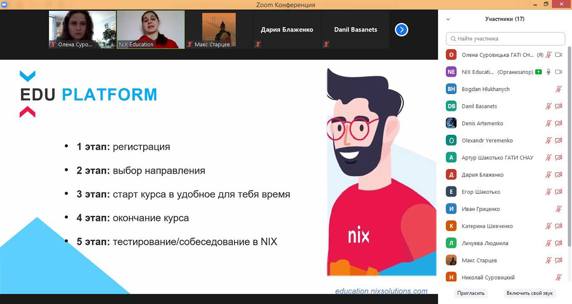The width and height of the screenshot is (572, 304).
Task: Click the Включить свой звук button
Action: pyautogui.click(x=530, y=293)
